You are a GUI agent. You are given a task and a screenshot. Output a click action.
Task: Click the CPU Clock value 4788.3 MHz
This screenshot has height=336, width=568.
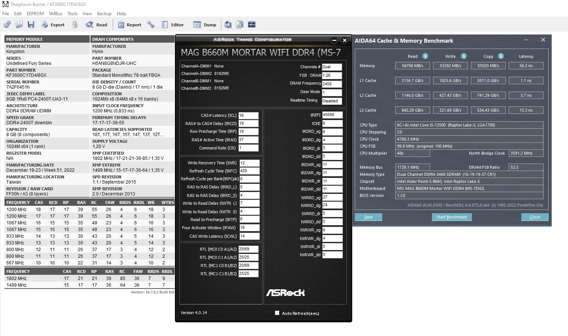(x=469, y=139)
